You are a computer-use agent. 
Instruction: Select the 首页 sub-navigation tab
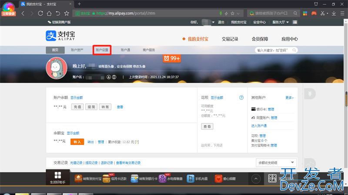(55, 50)
